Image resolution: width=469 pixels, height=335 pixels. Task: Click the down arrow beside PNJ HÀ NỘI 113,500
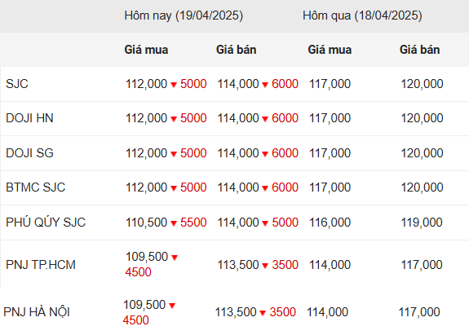click(x=263, y=313)
